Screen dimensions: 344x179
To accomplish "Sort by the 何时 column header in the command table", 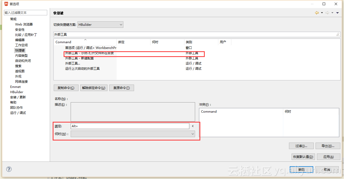I will pyautogui.click(x=167, y=42).
